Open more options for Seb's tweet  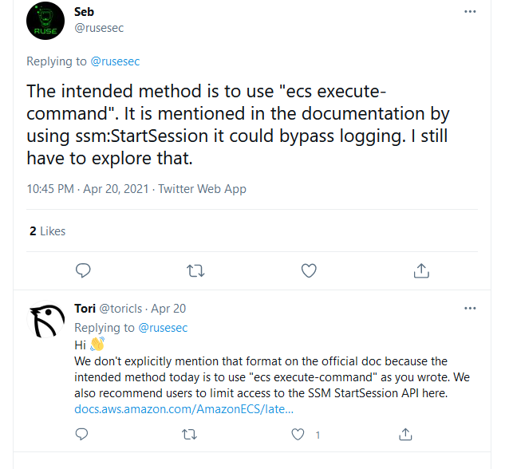[471, 13]
